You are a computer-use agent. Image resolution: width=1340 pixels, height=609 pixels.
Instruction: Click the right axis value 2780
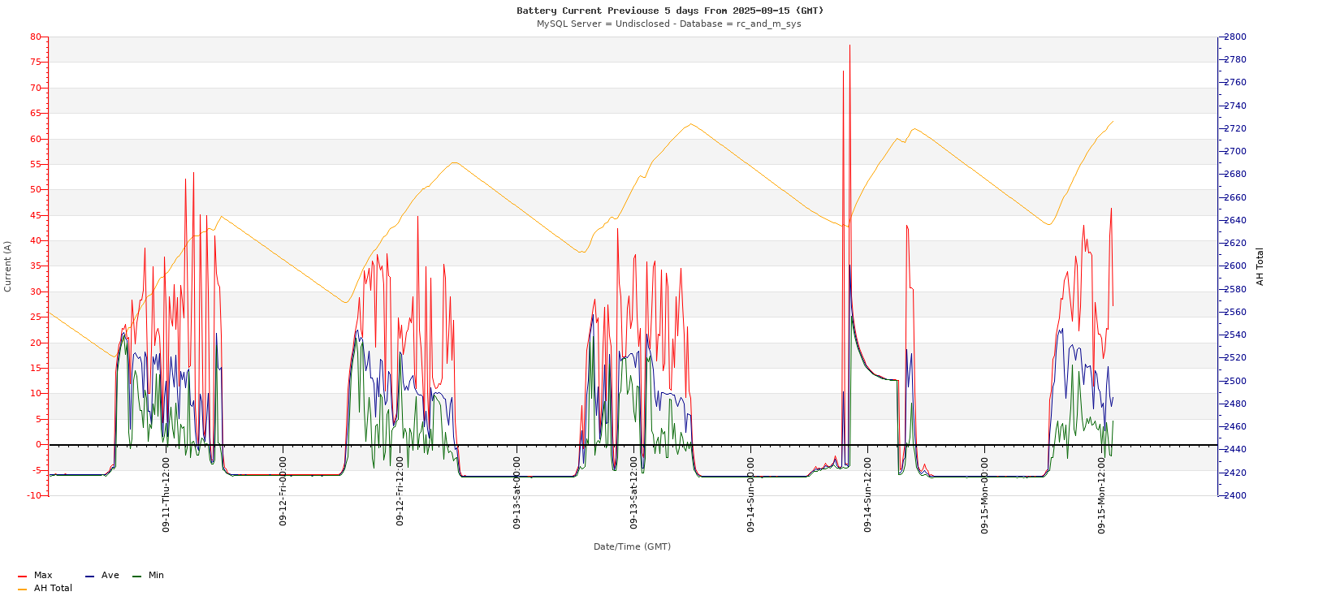pyautogui.click(x=1235, y=60)
